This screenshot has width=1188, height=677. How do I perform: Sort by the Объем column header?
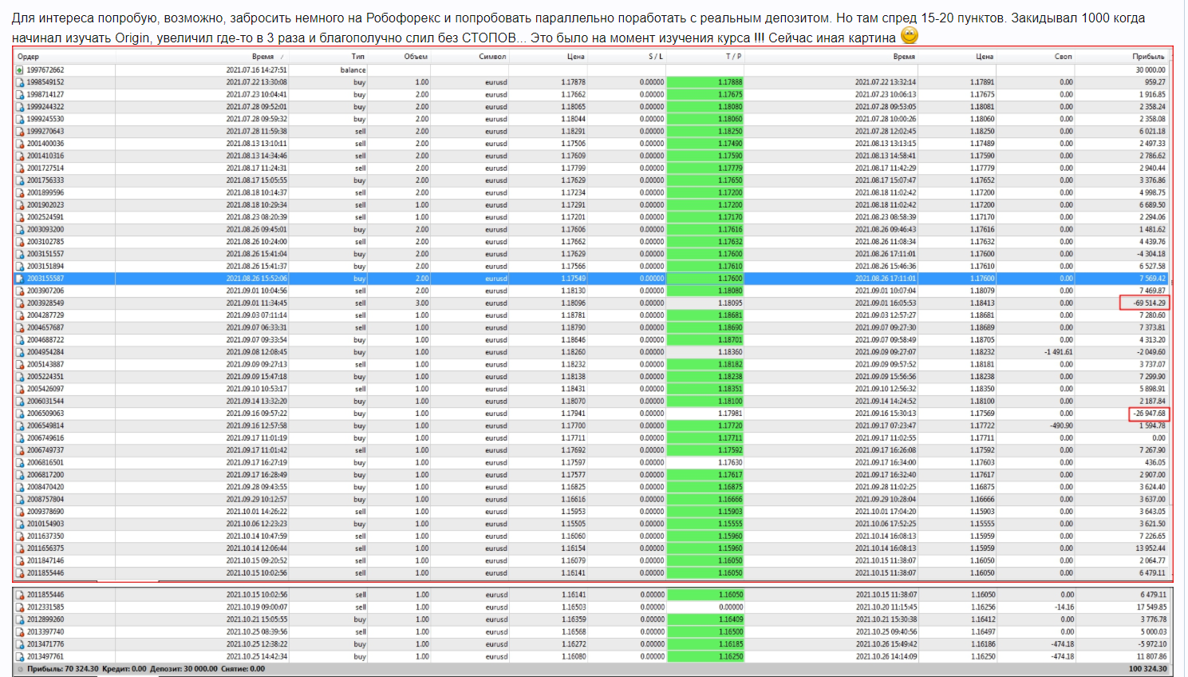coord(416,57)
